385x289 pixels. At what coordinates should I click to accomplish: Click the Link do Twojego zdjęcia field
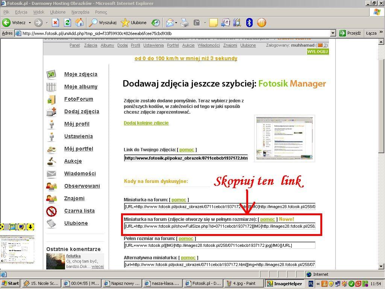pyautogui.click(x=186, y=158)
